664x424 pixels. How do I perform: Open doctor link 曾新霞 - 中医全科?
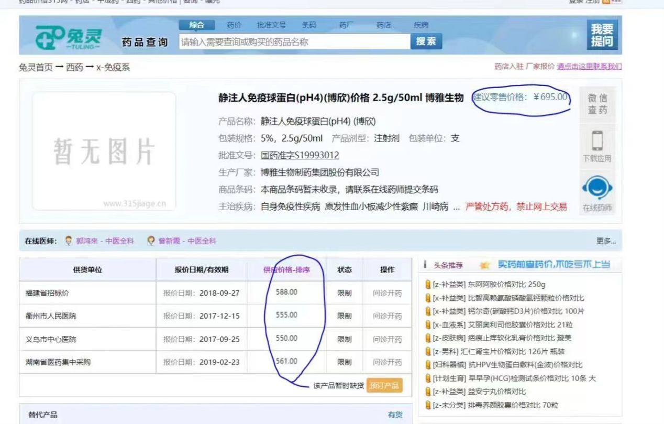coord(187,241)
